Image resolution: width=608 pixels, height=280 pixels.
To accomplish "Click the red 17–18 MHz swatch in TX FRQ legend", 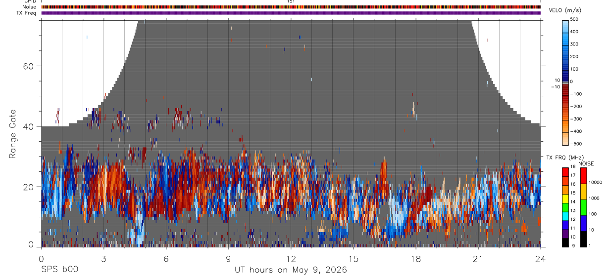I will tap(565, 172).
